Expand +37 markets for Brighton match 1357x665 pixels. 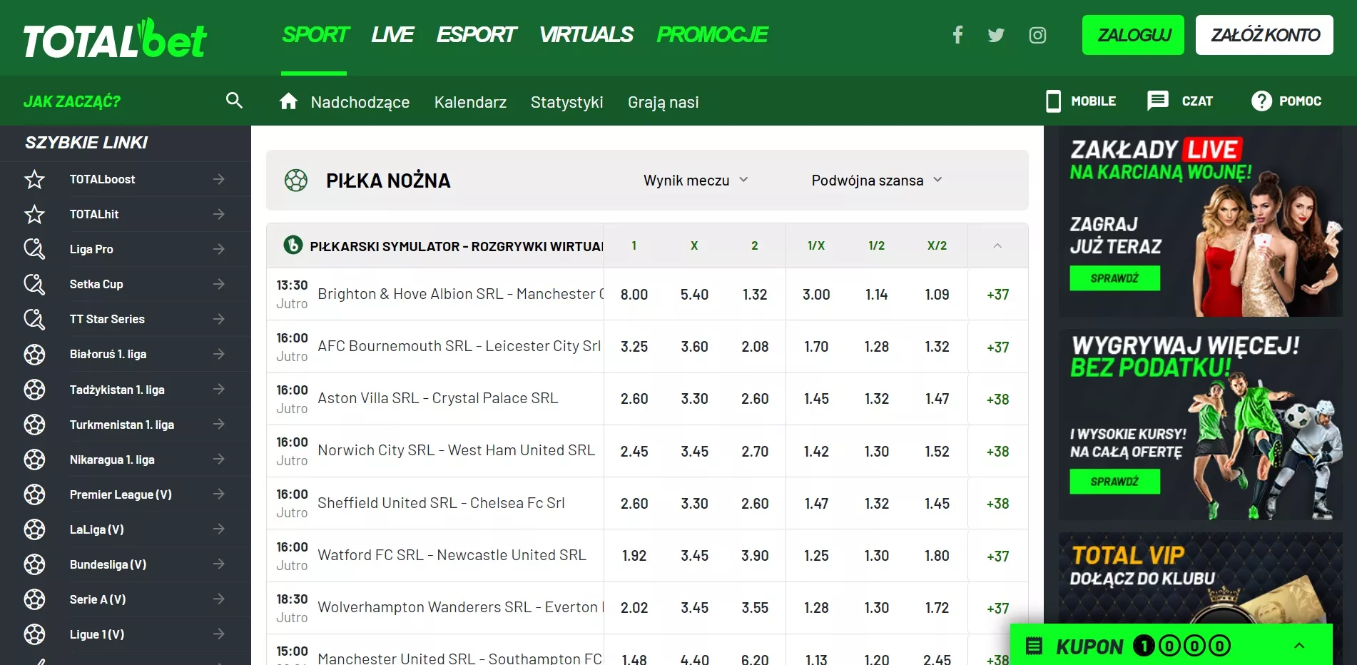997,294
